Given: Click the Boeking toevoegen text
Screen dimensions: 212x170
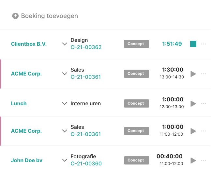Looking at the screenshot, I should click(50, 16).
